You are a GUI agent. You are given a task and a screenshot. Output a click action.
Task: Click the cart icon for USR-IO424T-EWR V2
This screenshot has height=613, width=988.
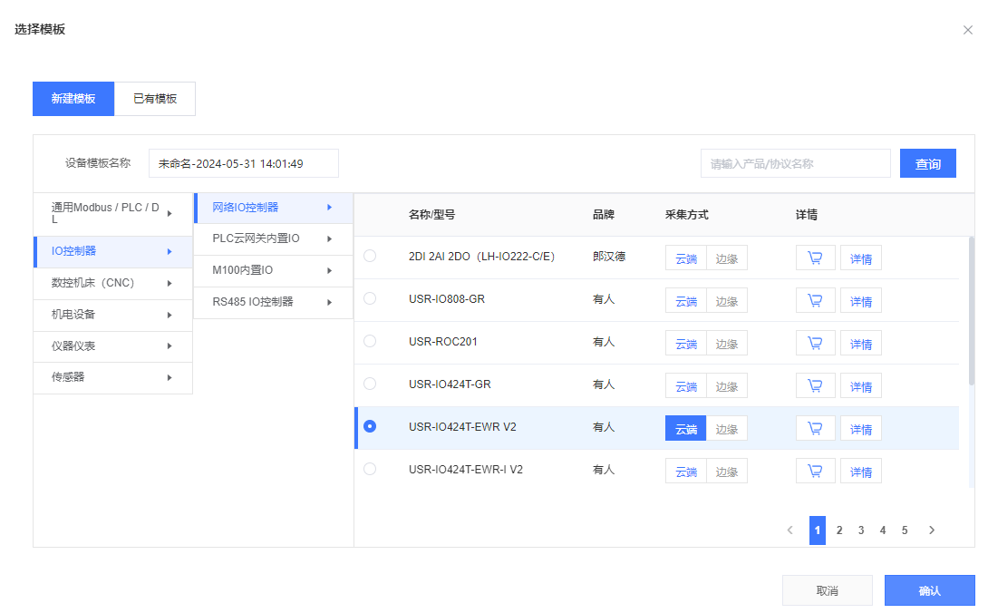[x=815, y=428]
